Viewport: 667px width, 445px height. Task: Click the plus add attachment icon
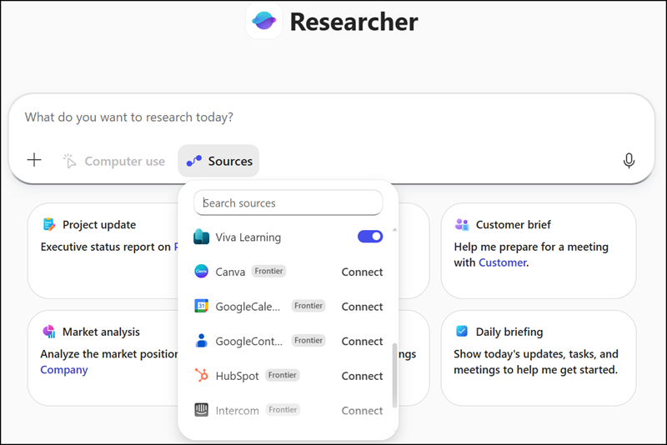tap(34, 161)
